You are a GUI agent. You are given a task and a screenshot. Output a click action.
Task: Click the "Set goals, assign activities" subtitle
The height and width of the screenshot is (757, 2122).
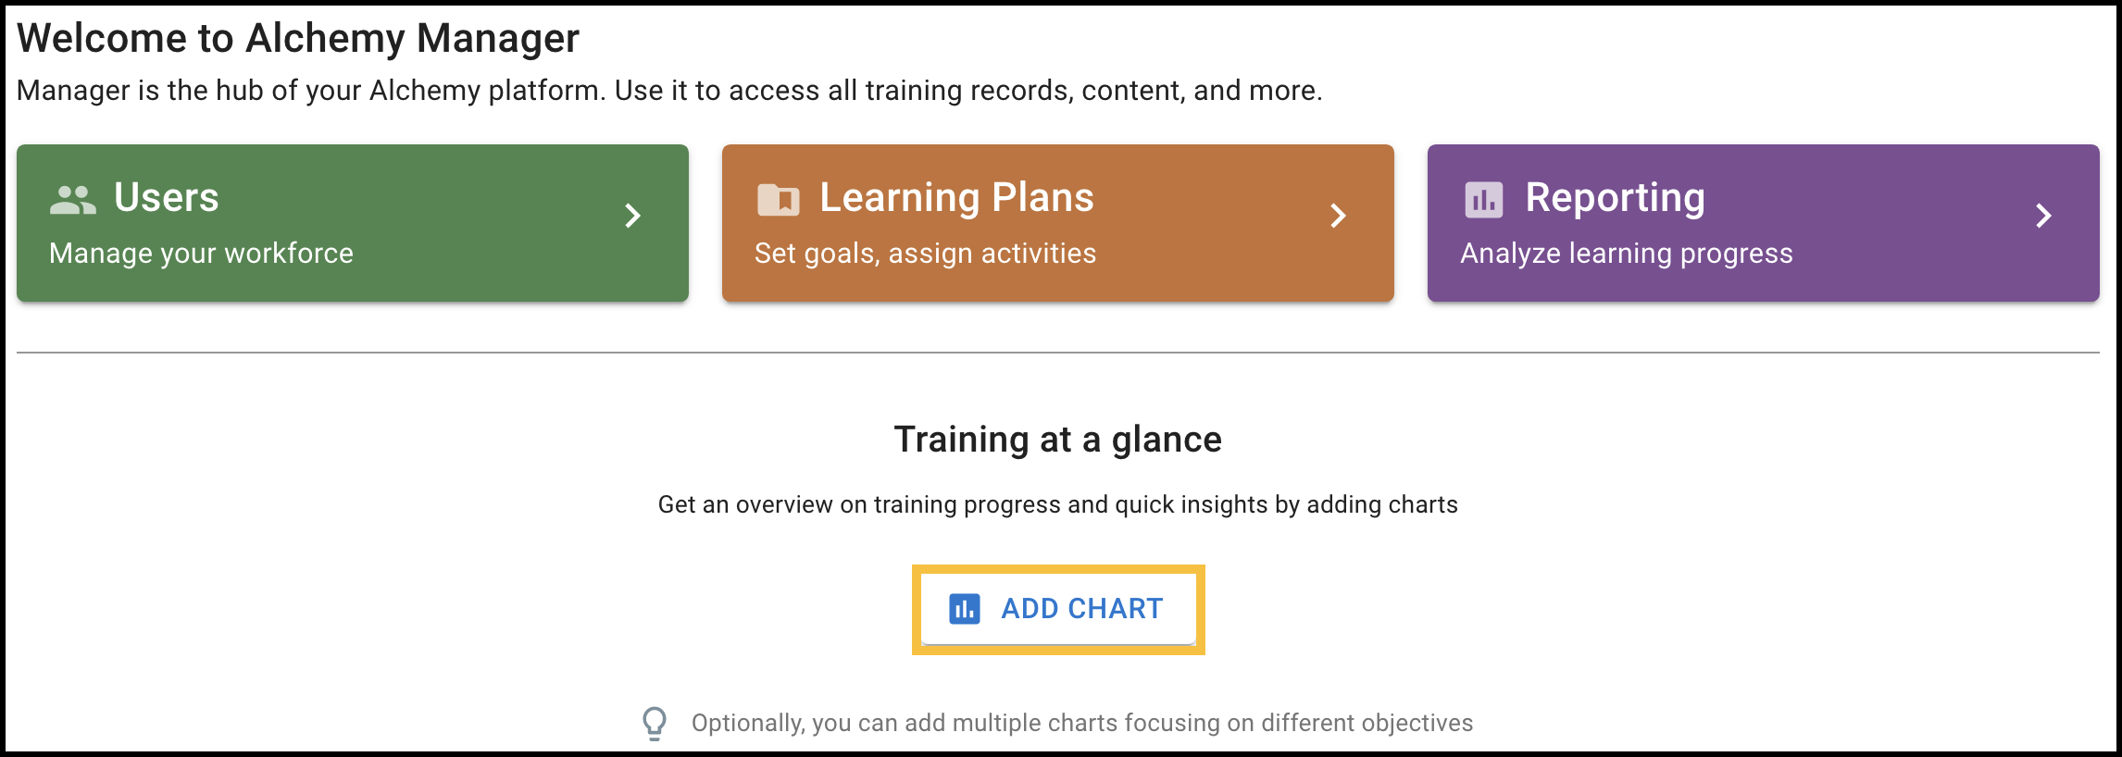pos(925,254)
